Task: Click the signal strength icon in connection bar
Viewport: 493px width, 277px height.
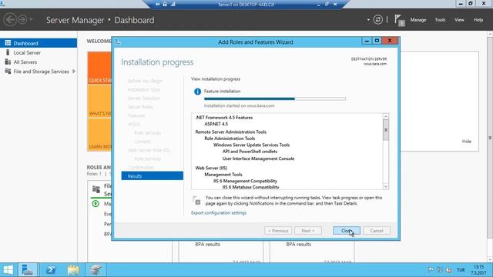Action: tap(173, 4)
